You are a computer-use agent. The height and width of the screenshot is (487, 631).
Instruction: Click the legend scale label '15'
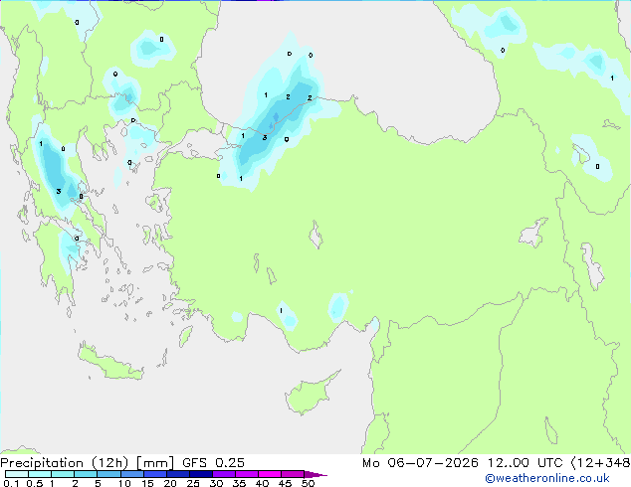[147, 483]
